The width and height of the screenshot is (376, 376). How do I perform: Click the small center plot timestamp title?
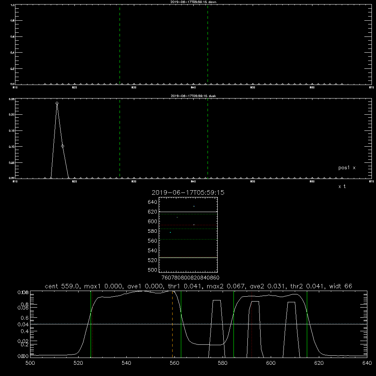[x=188, y=193]
